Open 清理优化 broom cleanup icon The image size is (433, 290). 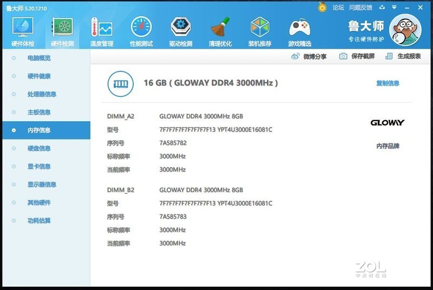220,27
